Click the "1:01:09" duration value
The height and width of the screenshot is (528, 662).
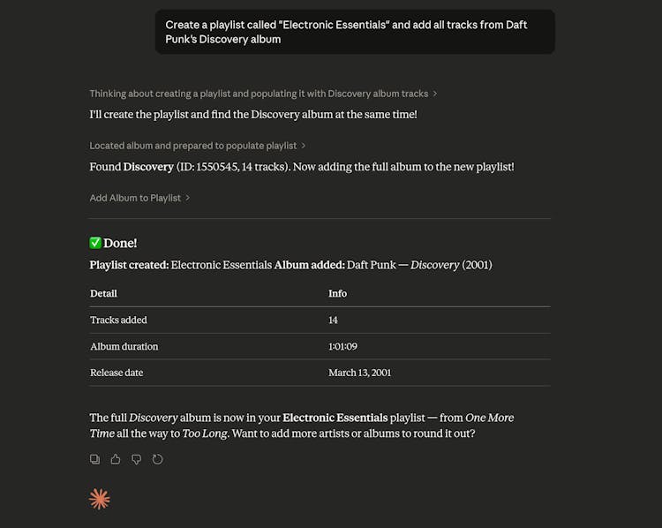342,346
